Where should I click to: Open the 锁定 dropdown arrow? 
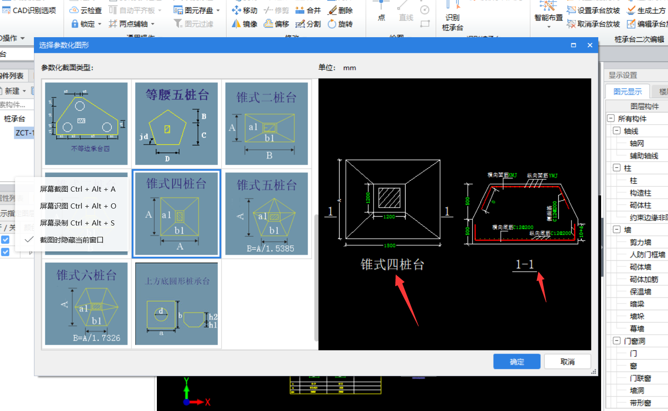click(99, 24)
